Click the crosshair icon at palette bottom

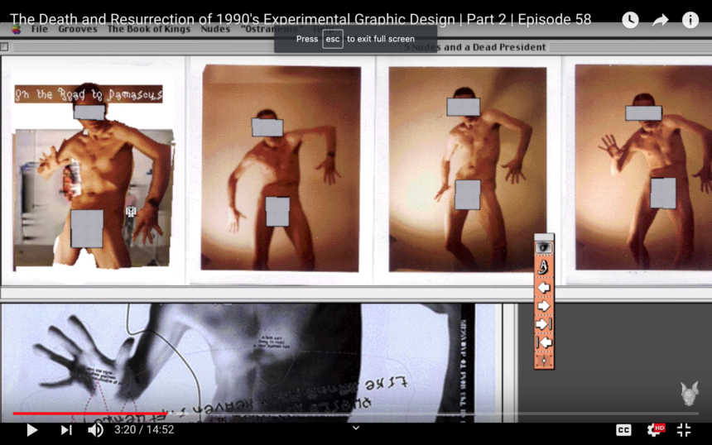(x=544, y=361)
